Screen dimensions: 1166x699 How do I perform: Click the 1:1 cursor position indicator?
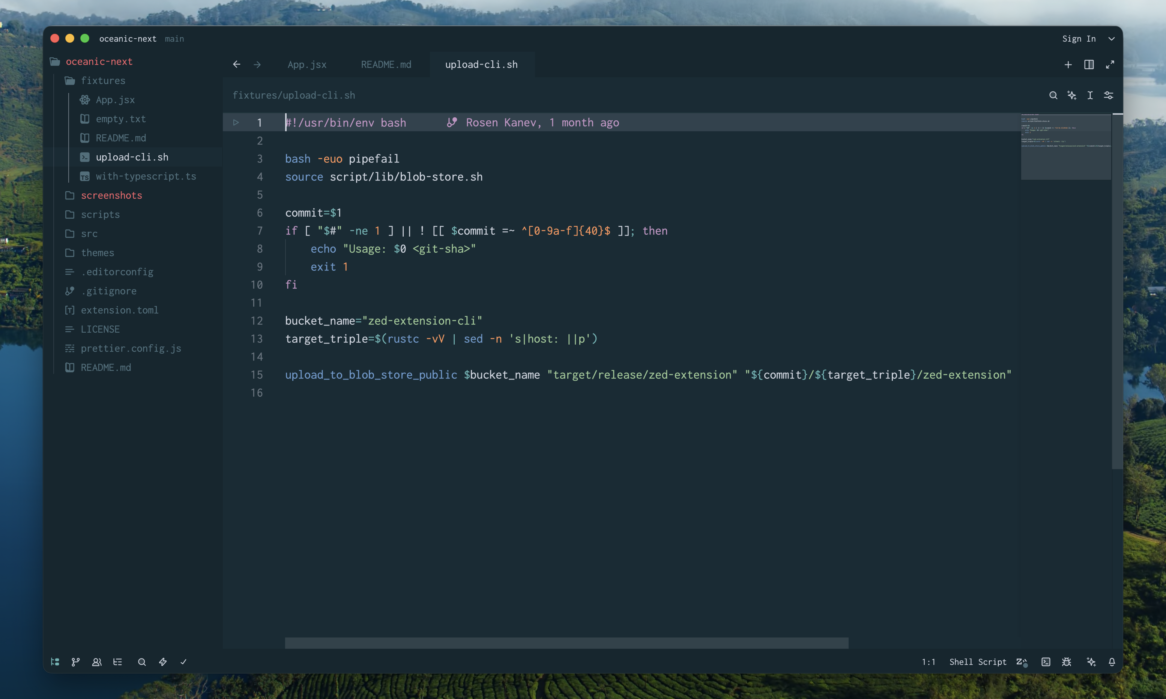click(928, 662)
